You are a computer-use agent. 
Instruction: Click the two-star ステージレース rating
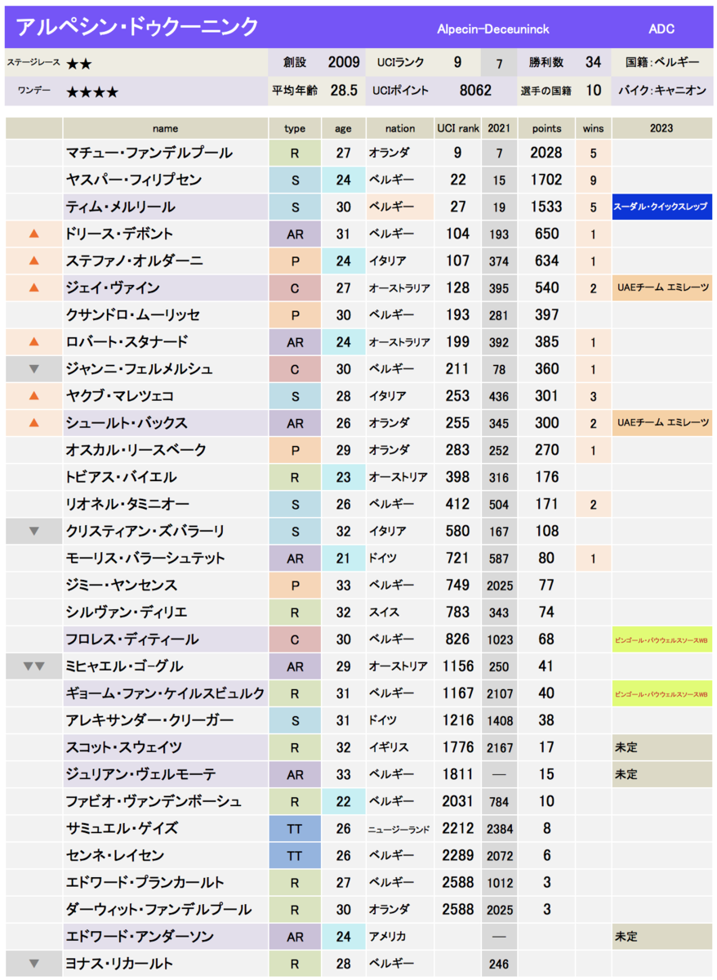(x=79, y=63)
